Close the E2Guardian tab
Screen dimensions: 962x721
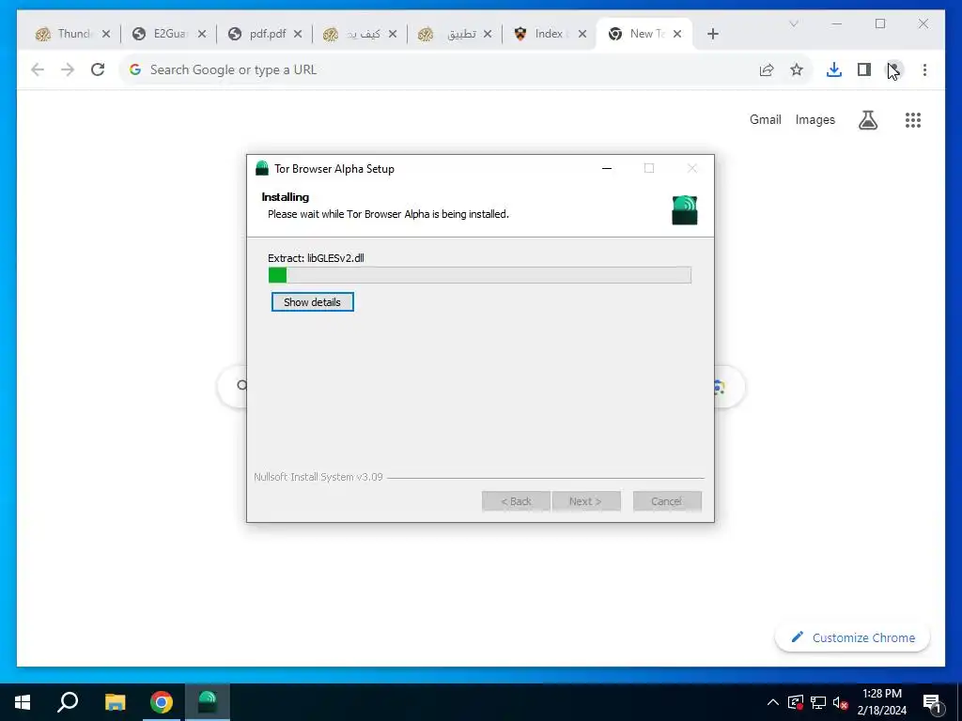202,34
